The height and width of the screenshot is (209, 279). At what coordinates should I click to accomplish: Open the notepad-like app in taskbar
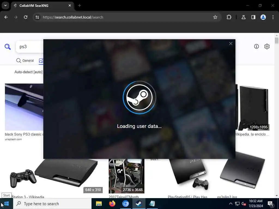152,204
